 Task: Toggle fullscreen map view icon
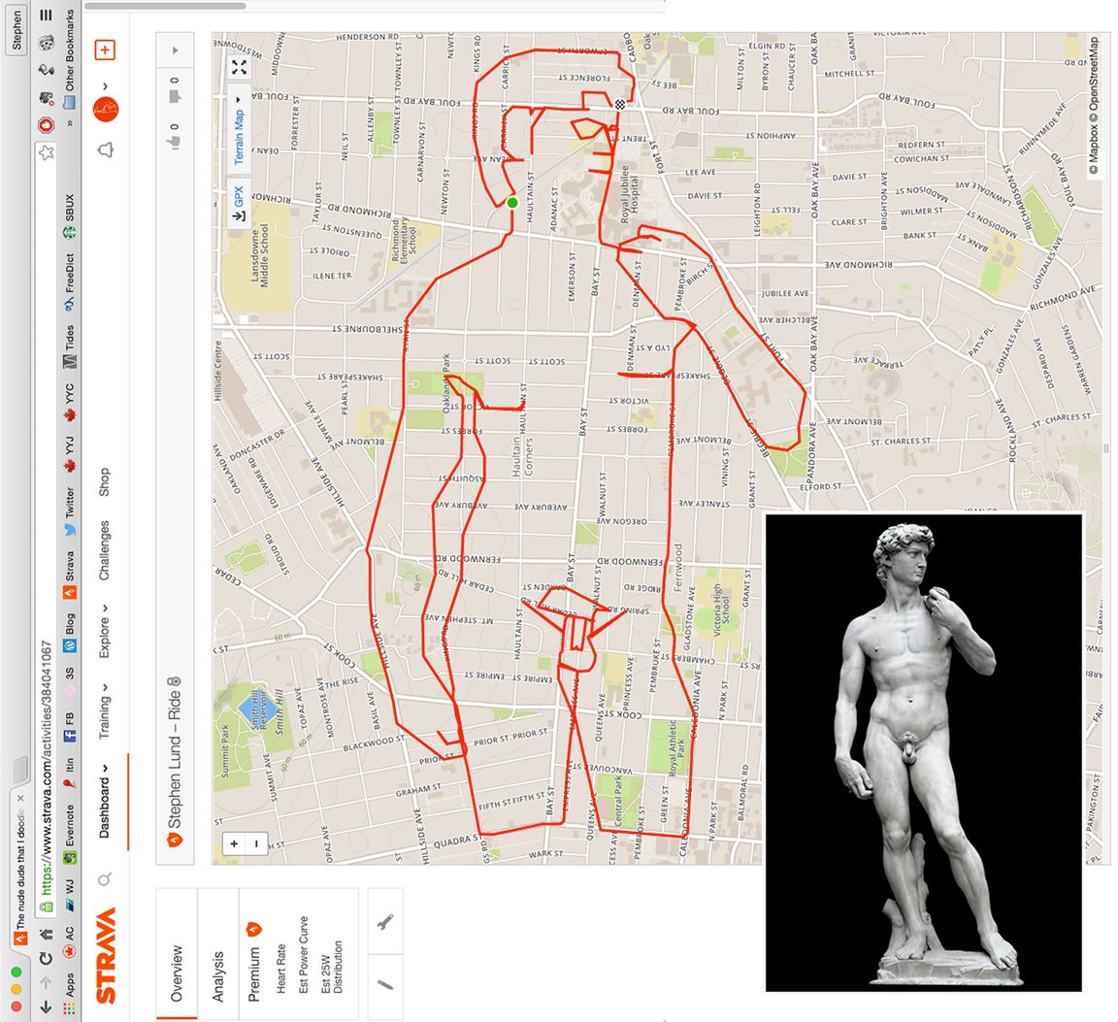click(x=239, y=67)
